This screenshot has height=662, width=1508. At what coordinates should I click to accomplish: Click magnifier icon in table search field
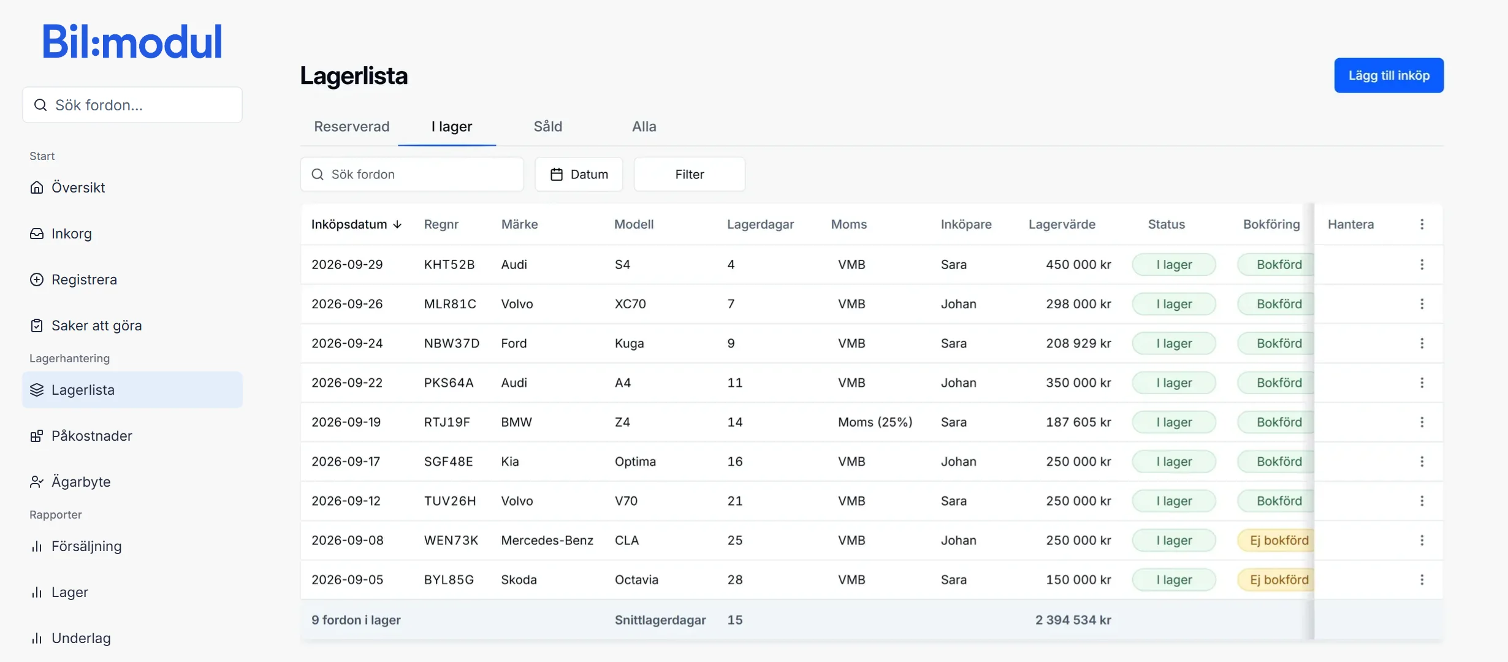318,174
